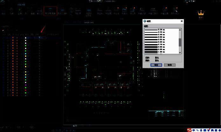Screen dimensions: 221x132
Task: Toggle Chinese/English mode in IME bar
Action: [194, 130]
